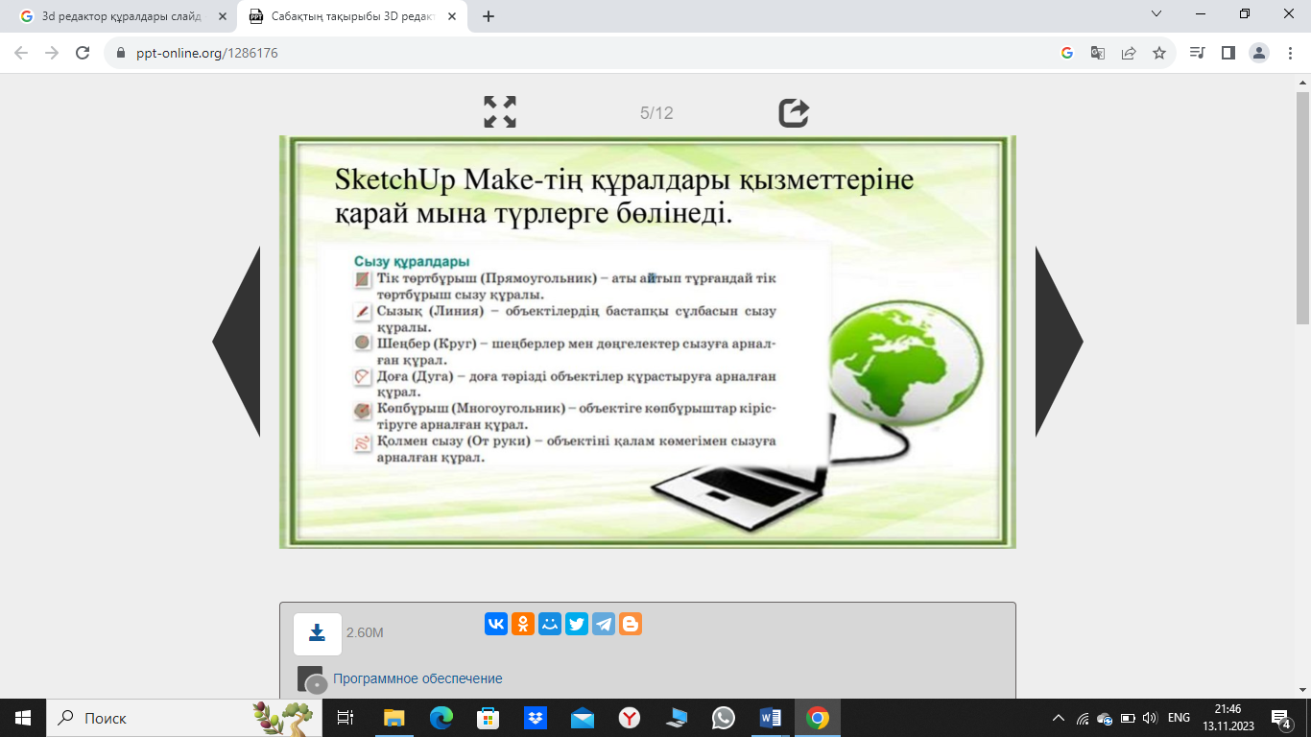The height and width of the screenshot is (737, 1311).
Task: Click the Google icon in the address bar
Action: tap(1066, 53)
